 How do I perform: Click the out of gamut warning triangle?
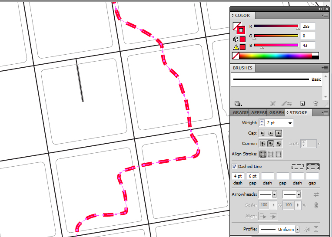(236, 47)
